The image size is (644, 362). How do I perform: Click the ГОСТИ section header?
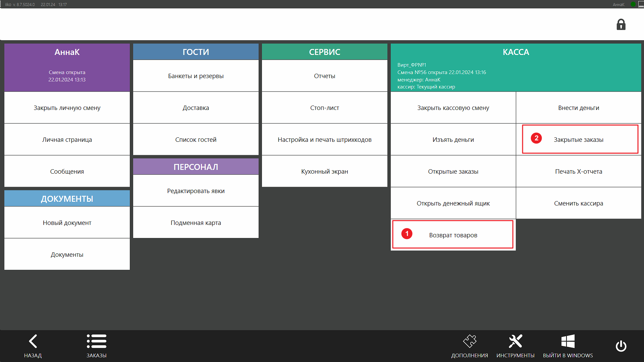pos(196,52)
